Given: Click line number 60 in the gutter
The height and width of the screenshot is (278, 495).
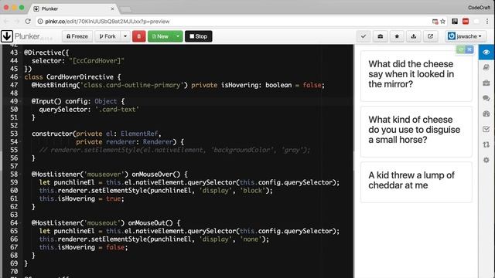Looking at the screenshot, I should (14, 191).
